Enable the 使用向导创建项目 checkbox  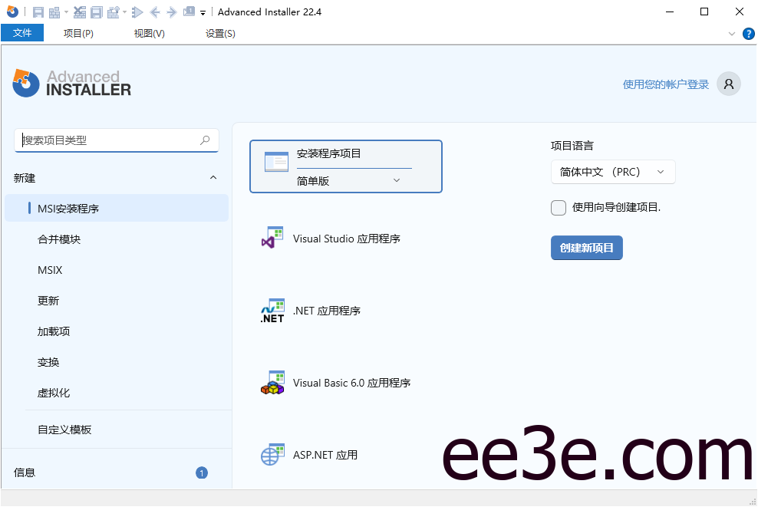click(x=559, y=208)
